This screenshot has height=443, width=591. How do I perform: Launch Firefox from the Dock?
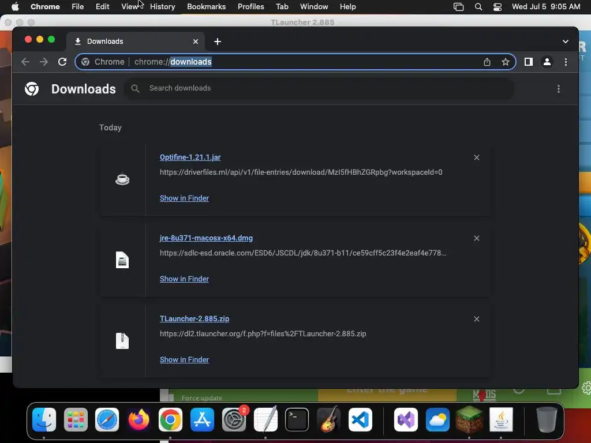pyautogui.click(x=139, y=419)
